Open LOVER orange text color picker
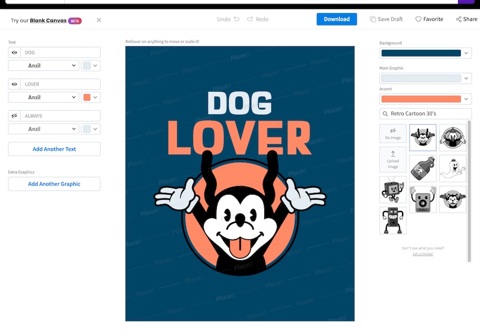The width and height of the screenshot is (480, 336). click(x=90, y=97)
